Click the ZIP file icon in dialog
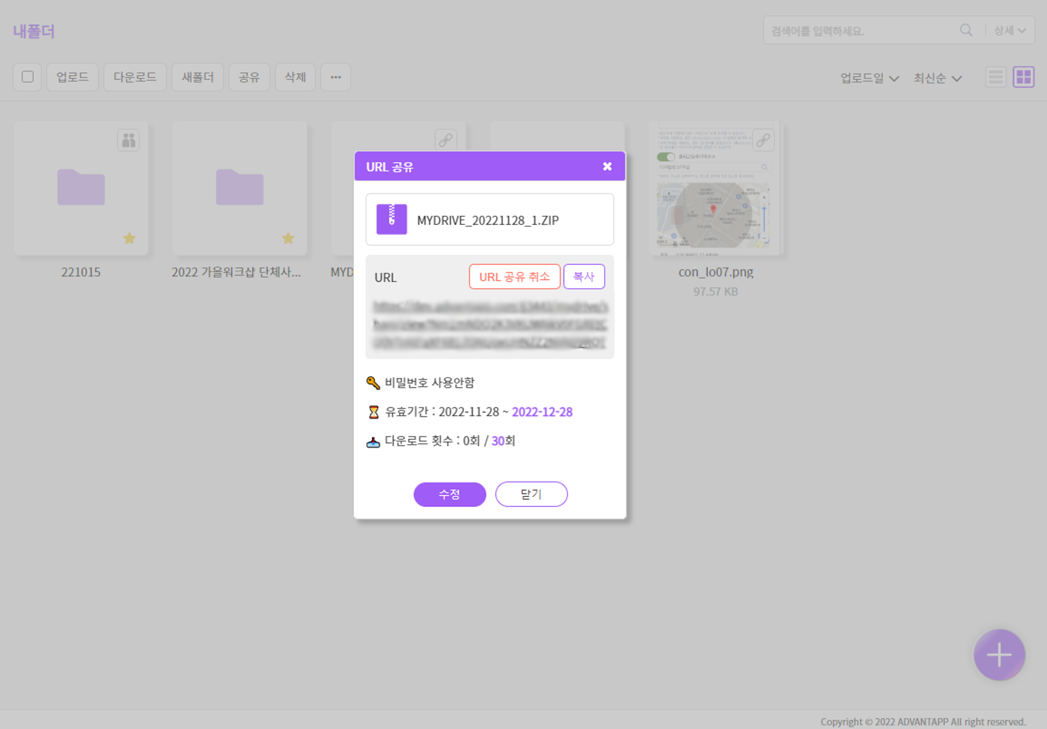Screen dimensions: 1047x729 coord(391,219)
